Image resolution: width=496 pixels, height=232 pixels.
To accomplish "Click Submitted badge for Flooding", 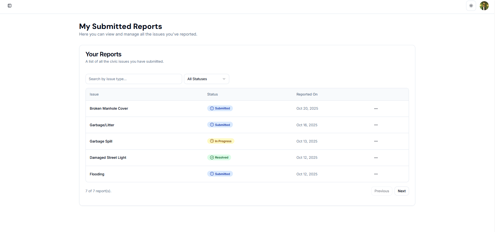I will 220,174.
